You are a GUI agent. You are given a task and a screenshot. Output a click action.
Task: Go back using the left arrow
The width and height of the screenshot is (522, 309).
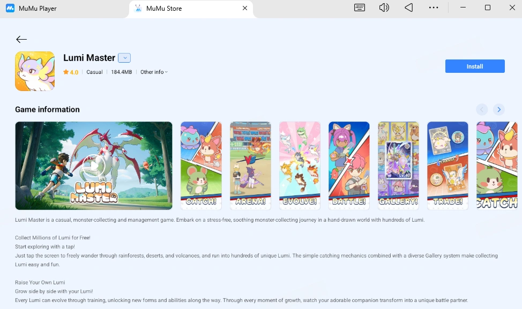tap(21, 39)
